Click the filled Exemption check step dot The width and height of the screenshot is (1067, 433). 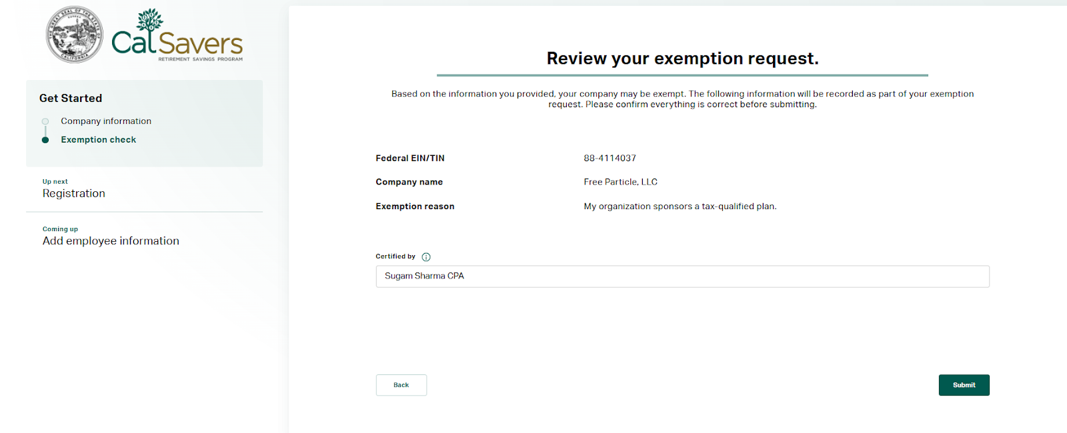[45, 140]
